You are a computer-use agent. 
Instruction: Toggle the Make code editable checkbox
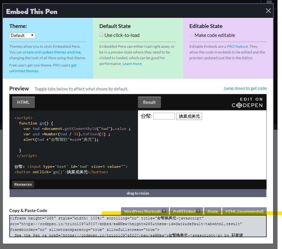(x=191, y=35)
